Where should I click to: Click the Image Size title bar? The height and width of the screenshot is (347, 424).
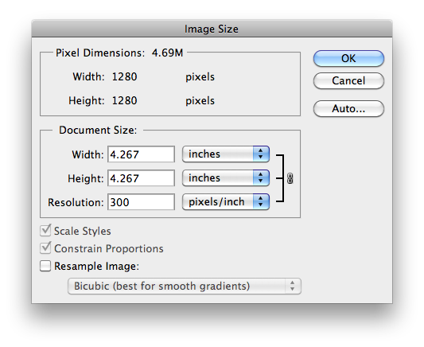click(x=212, y=29)
